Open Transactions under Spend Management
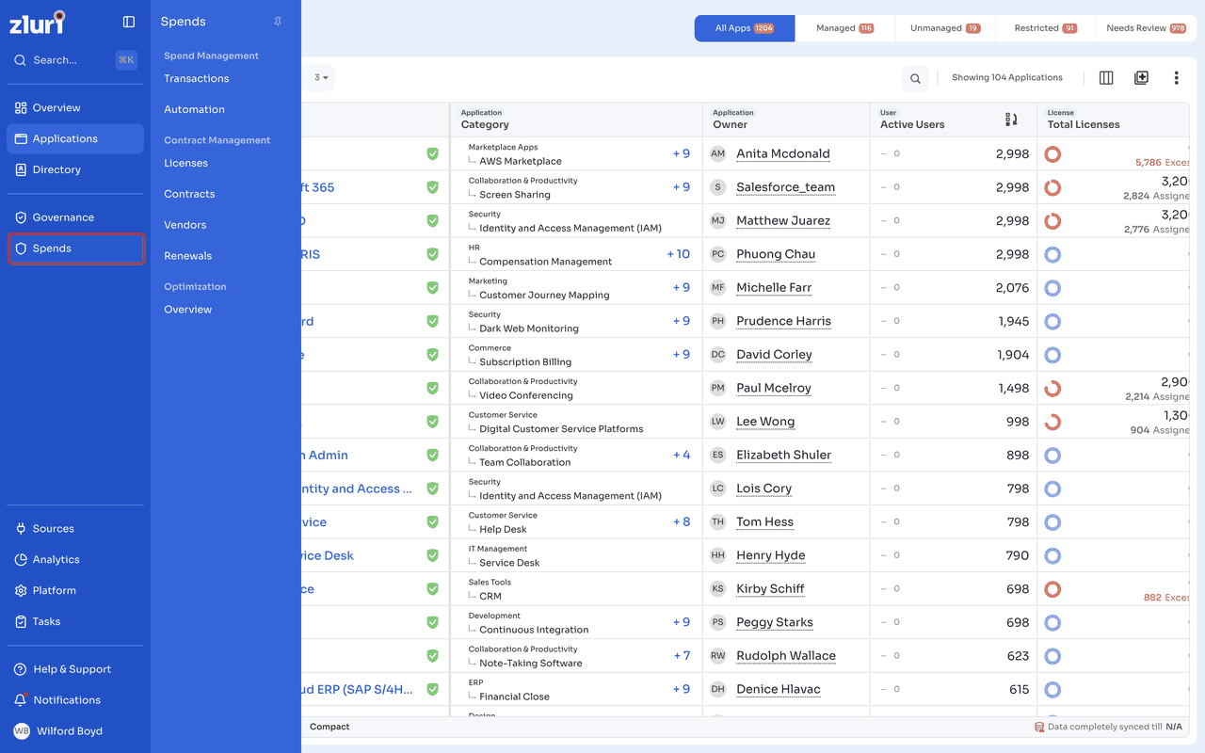 click(x=197, y=79)
